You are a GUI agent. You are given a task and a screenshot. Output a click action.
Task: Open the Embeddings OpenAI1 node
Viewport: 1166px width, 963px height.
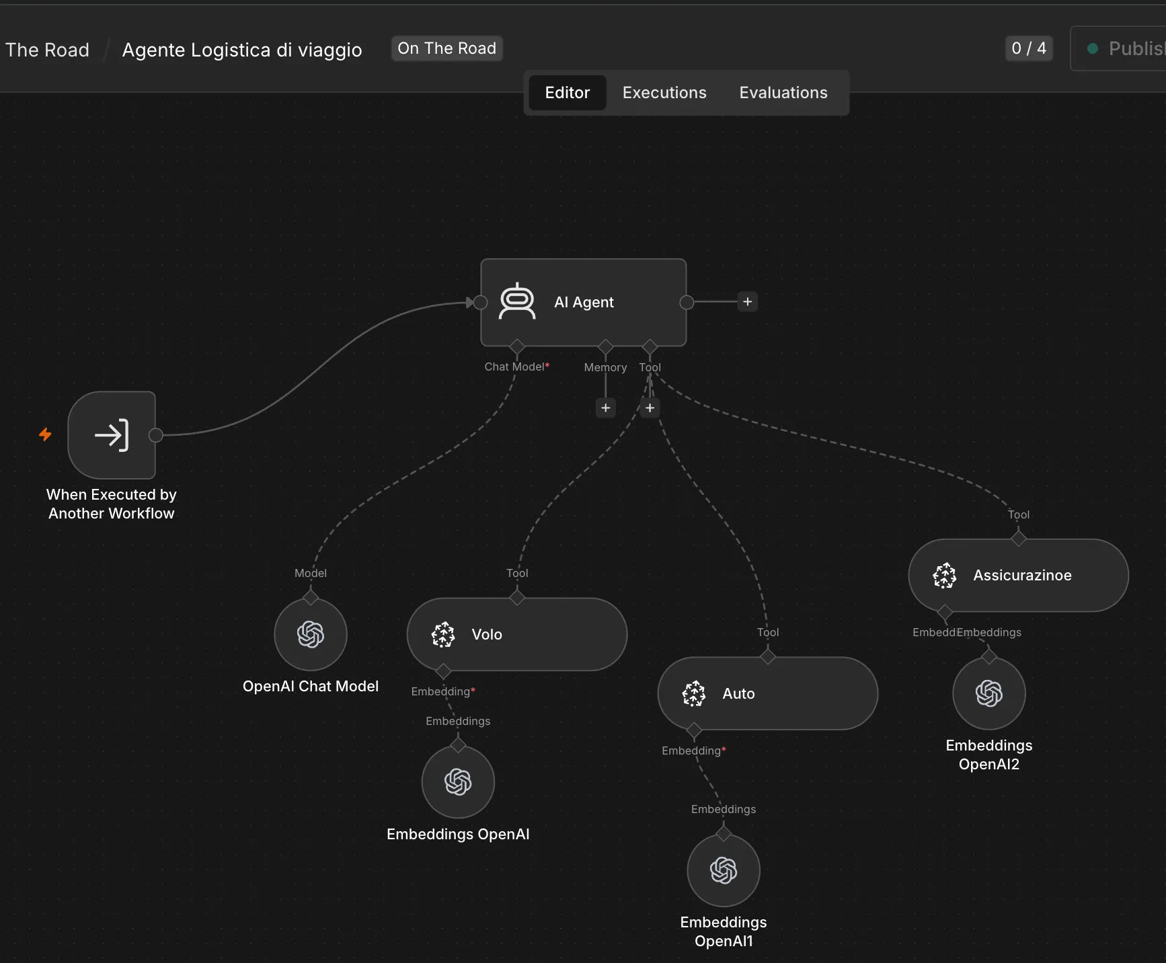pos(724,870)
